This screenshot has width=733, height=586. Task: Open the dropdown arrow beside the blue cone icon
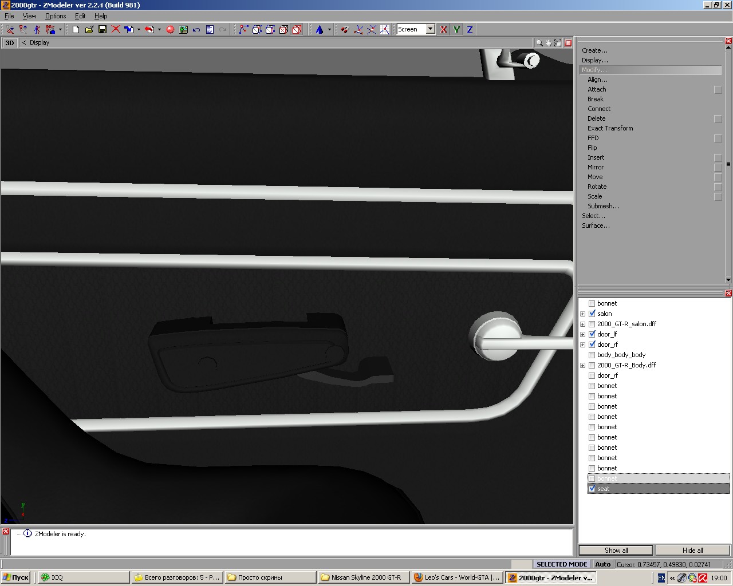click(x=329, y=30)
